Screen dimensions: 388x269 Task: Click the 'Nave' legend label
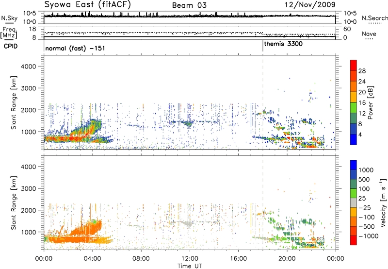tap(369, 34)
